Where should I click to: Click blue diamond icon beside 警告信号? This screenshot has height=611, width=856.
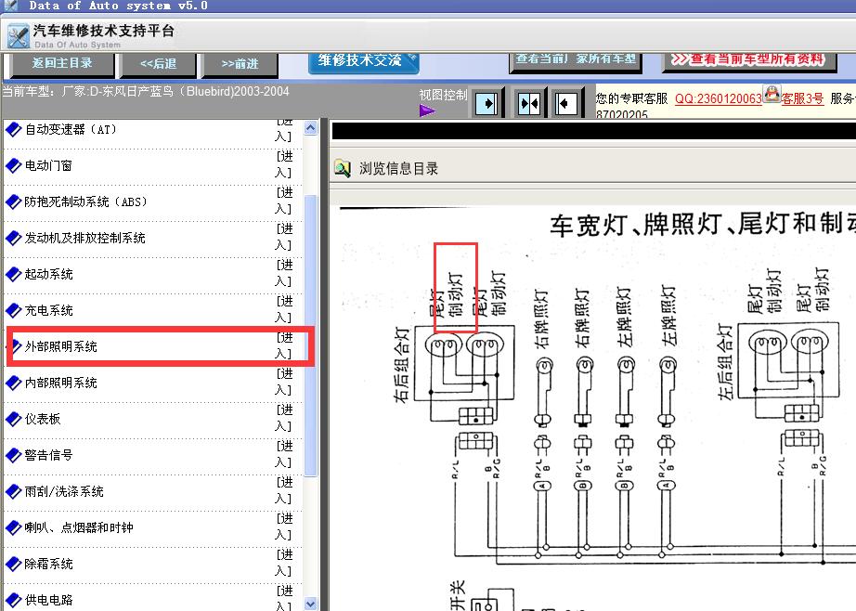pos(13,455)
